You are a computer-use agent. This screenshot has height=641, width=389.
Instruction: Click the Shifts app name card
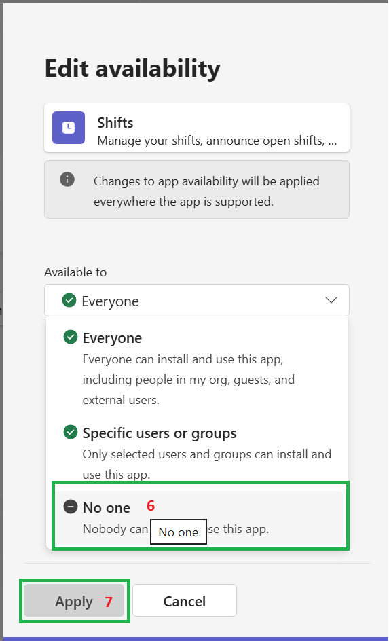pyautogui.click(x=197, y=128)
